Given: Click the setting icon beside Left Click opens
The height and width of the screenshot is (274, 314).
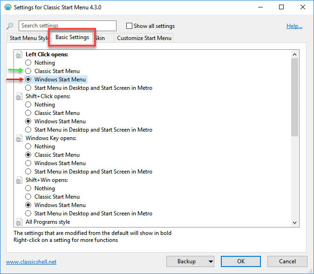Looking at the screenshot, I should [x=19, y=54].
